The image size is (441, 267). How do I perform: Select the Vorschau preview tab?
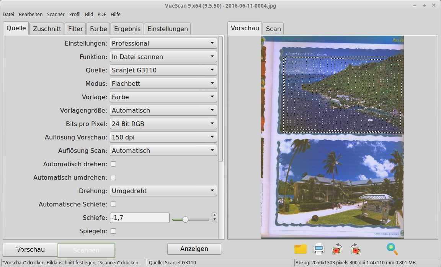tap(245, 28)
